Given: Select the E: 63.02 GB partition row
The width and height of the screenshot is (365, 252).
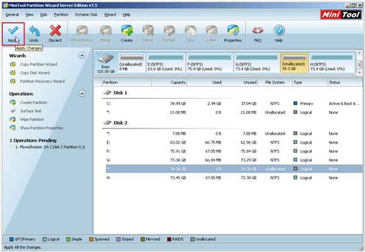Looking at the screenshot, I should (234, 142).
